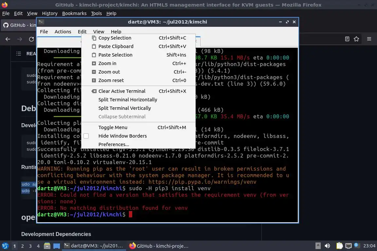This screenshot has width=377, height=251.
Task: Open file manager from taskbar
Action: (x=47, y=246)
